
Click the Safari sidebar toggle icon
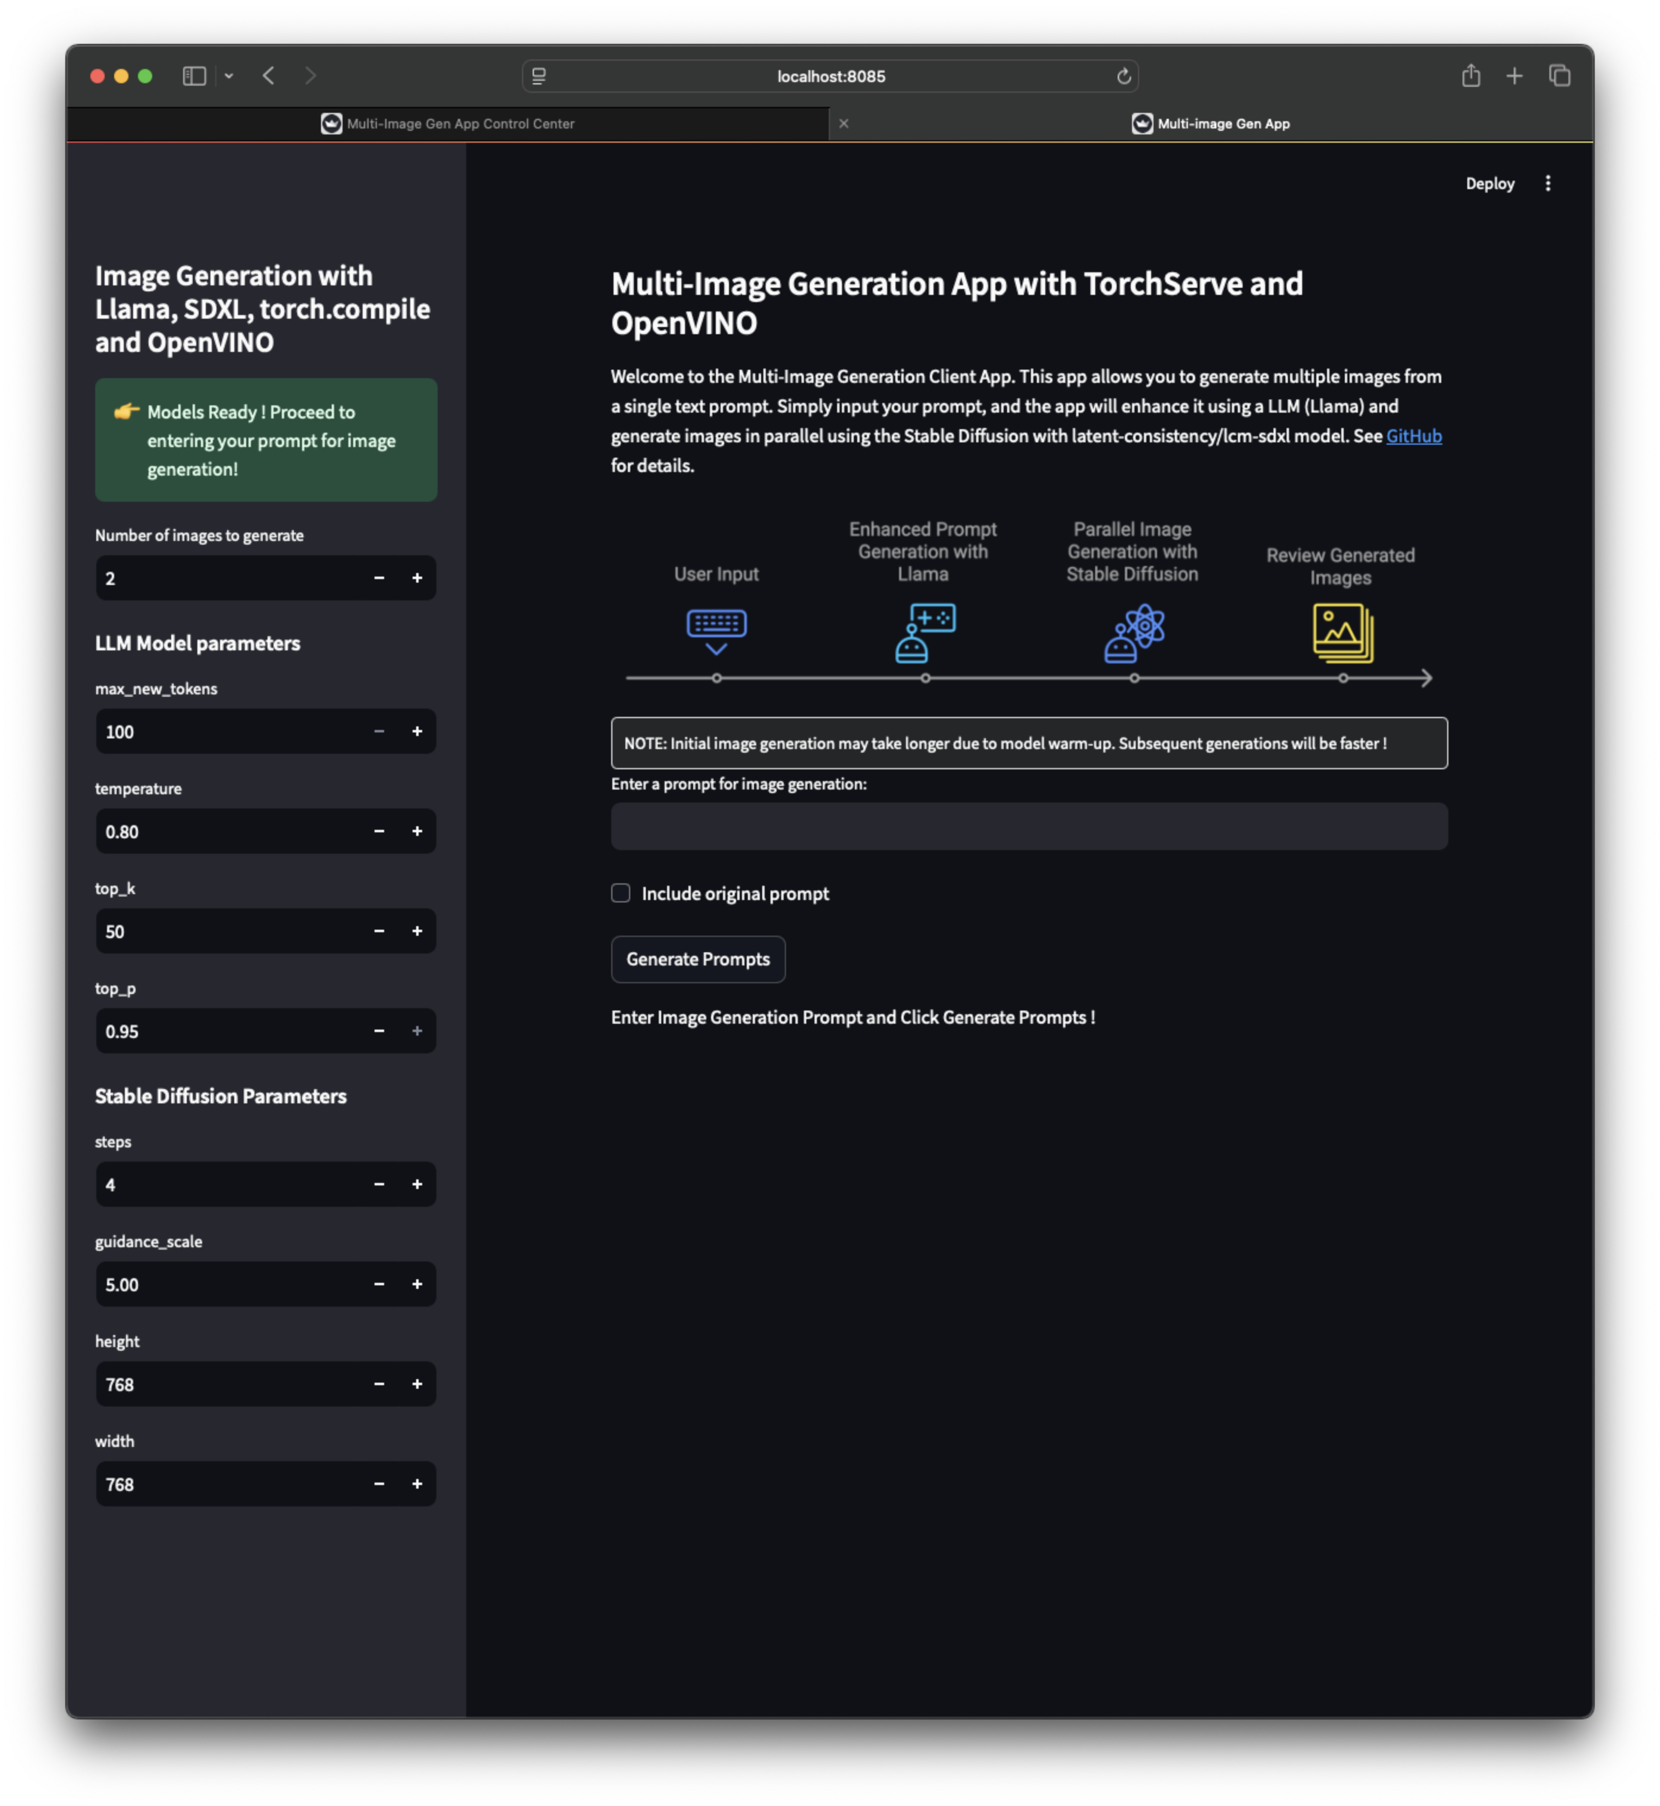pos(194,76)
